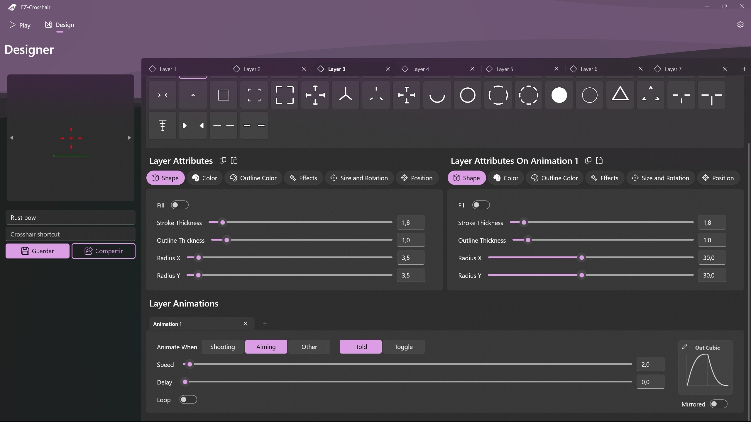
Task: Click the Guardar button to save
Action: (37, 251)
